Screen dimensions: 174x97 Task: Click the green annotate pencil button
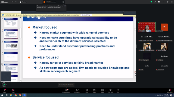[4, 85]
